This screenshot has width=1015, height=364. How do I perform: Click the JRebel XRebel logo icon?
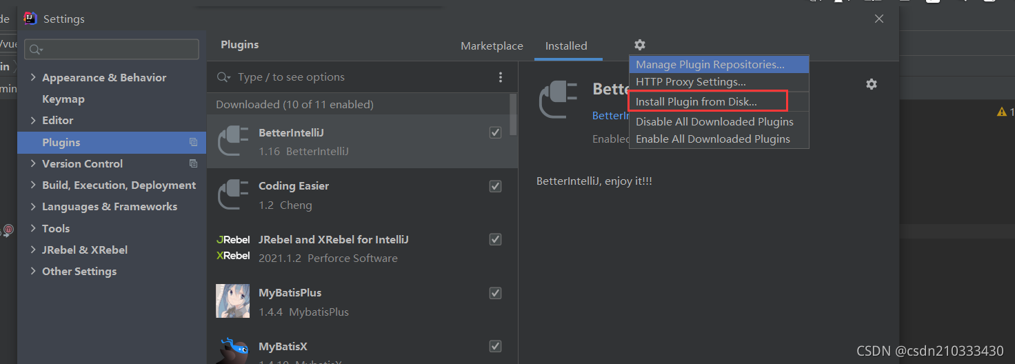[x=233, y=247]
